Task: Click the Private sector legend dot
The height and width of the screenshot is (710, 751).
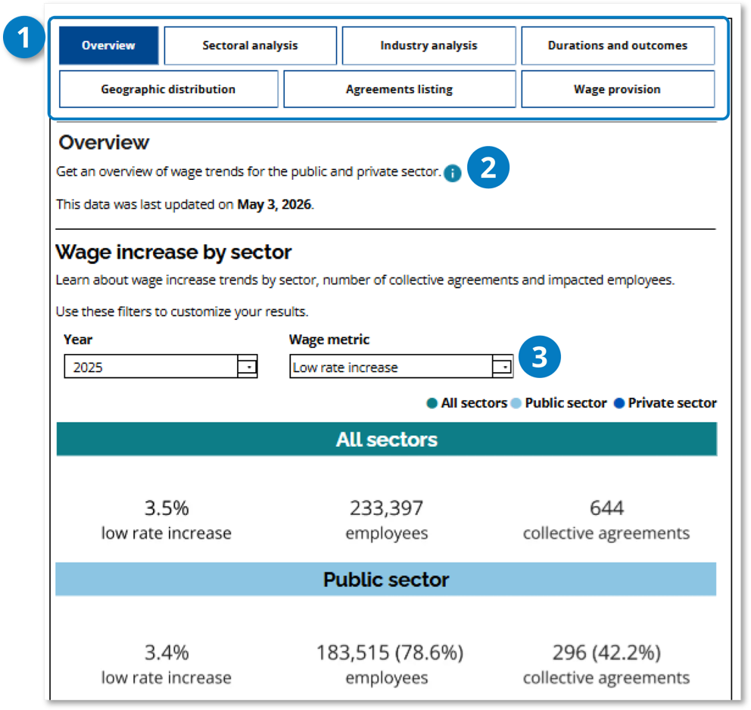Action: click(619, 403)
